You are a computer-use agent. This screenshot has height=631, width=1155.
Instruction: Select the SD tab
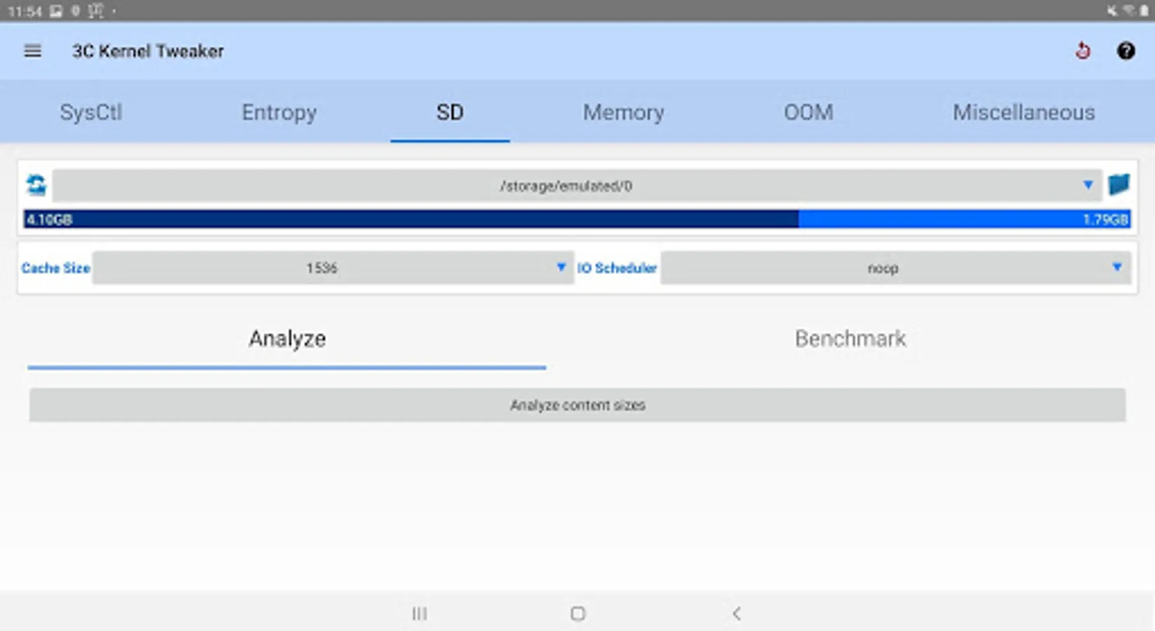[x=450, y=112]
